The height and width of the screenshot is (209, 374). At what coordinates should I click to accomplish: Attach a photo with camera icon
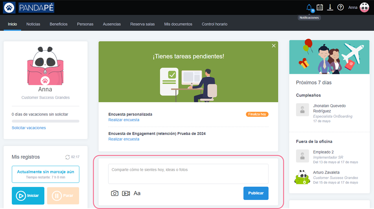click(x=115, y=193)
